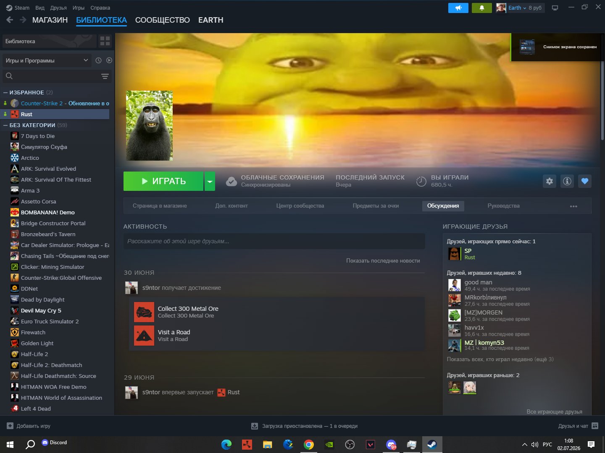The height and width of the screenshot is (453, 605).
Task: Expand the play options dropdown arrow
Action: tap(210, 181)
